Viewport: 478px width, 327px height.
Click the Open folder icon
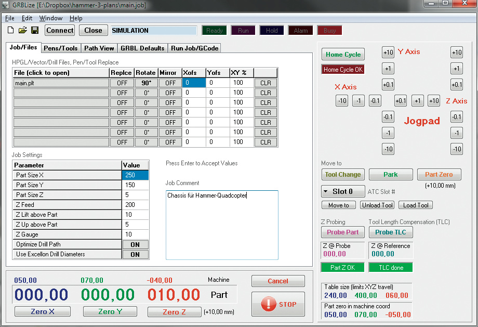(23, 31)
